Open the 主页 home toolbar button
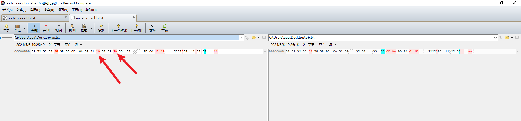This screenshot has width=521, height=121. point(7,28)
